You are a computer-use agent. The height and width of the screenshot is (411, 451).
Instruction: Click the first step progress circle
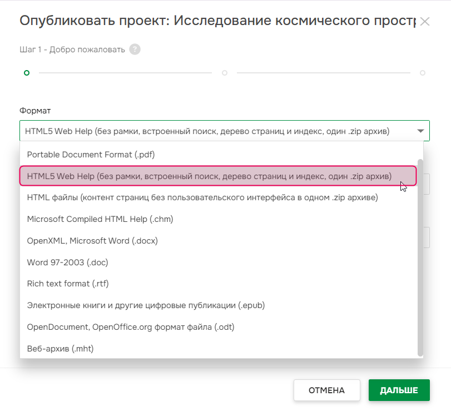point(26,72)
